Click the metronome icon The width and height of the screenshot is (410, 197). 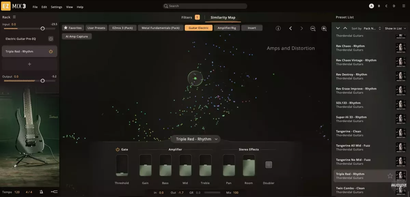pos(41,192)
